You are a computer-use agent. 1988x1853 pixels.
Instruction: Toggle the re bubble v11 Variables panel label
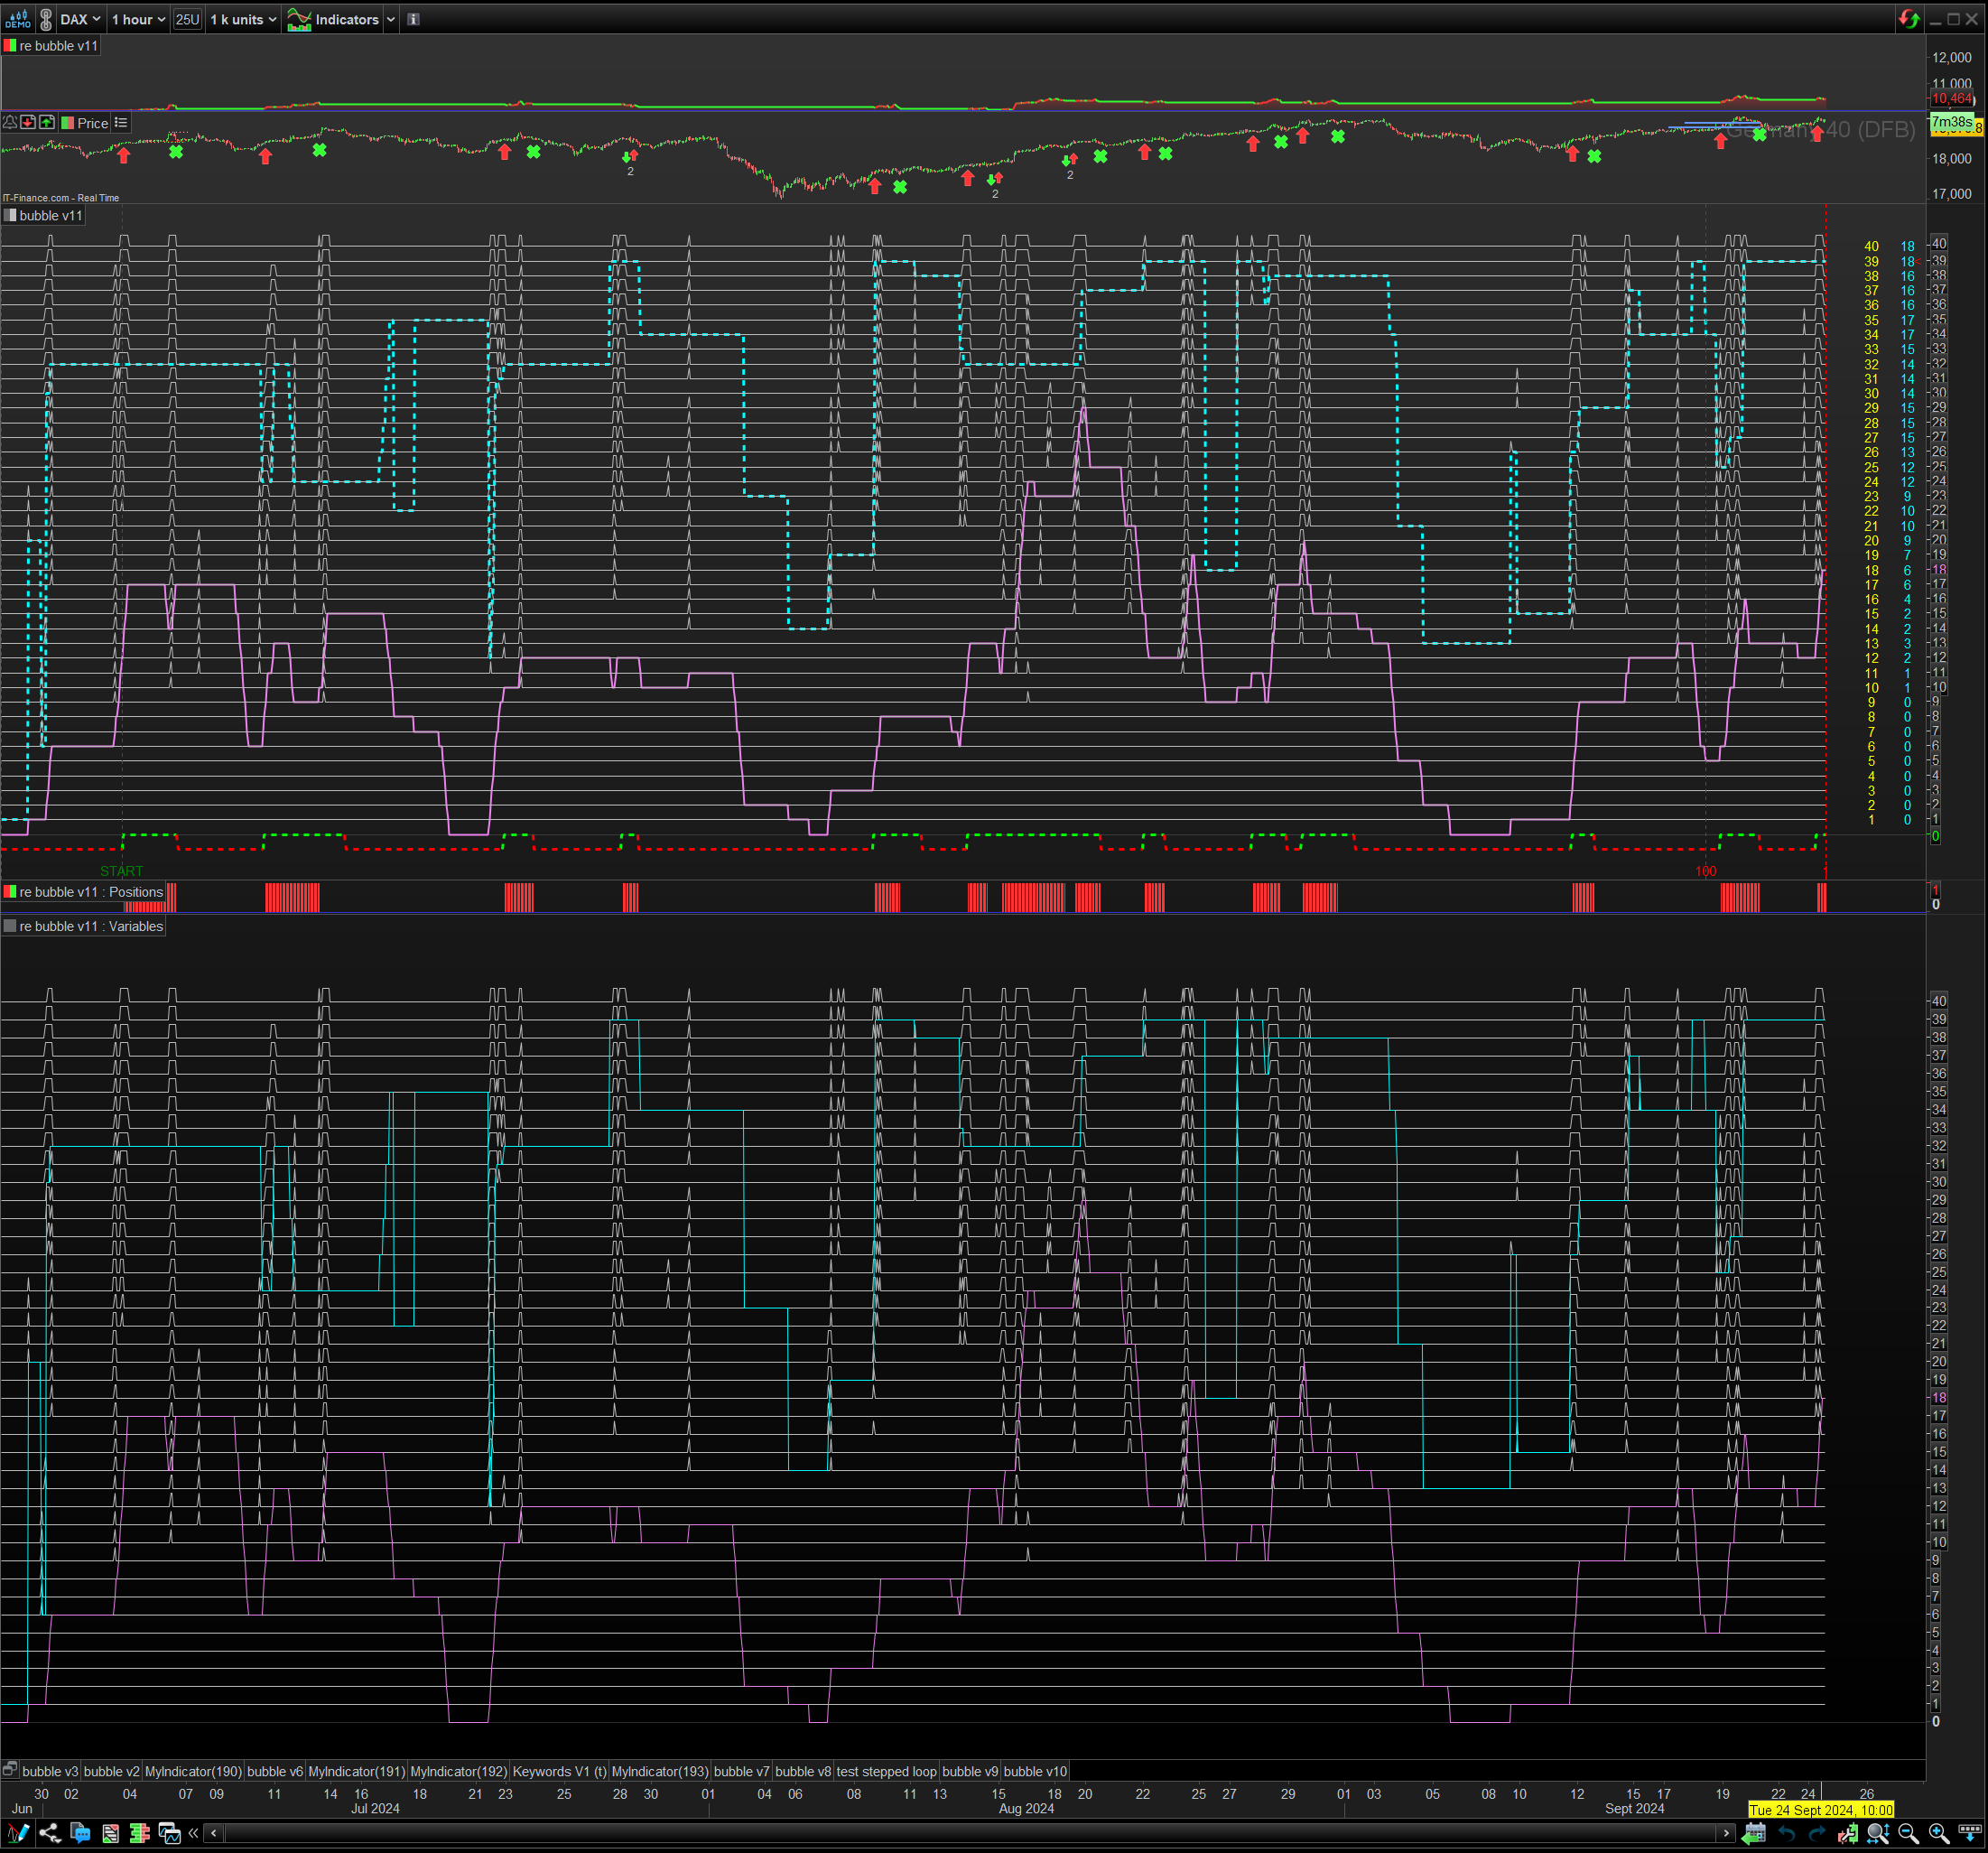90,926
